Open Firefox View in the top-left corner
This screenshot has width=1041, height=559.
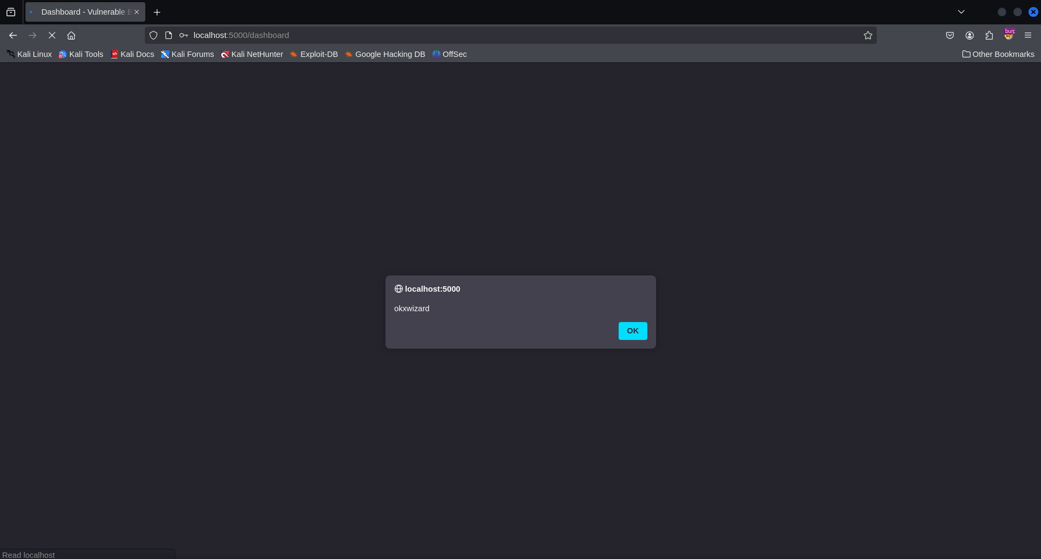pos(11,11)
